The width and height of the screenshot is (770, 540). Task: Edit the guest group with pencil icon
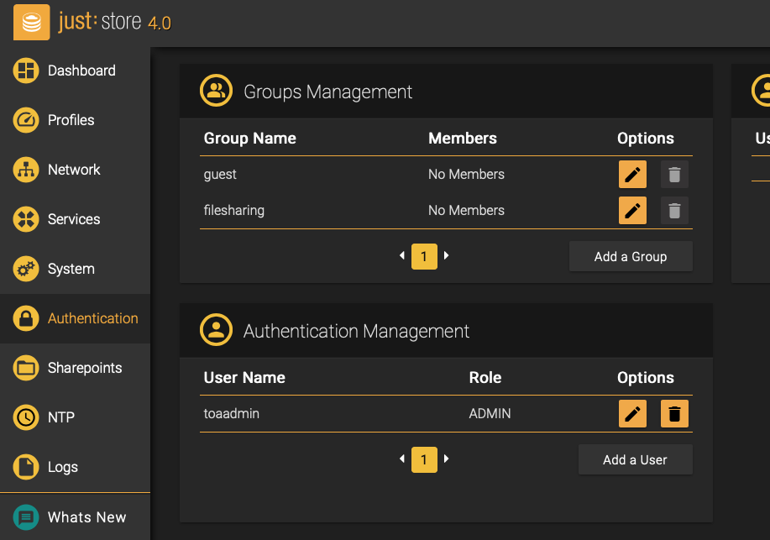[x=632, y=175]
